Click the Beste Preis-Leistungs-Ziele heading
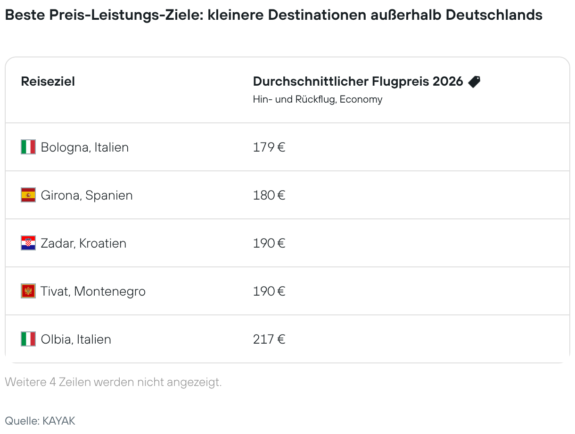 (x=273, y=15)
